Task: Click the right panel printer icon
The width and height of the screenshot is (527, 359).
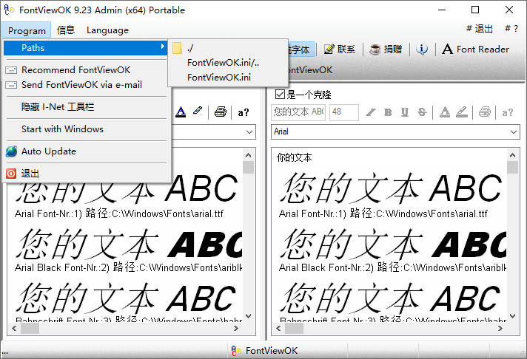Action: click(x=484, y=112)
